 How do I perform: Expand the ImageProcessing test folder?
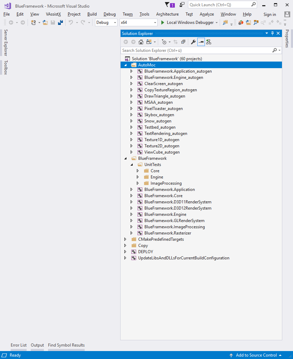coord(138,183)
